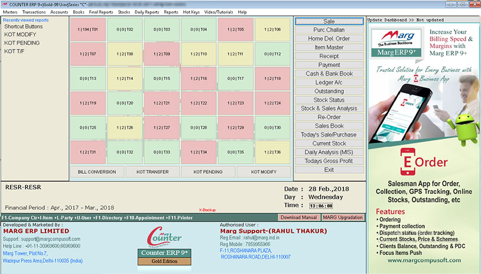Viewport: 481px width, 274px height.
Task: Open the Video/Tutorials menu
Action: pyautogui.click(x=219, y=12)
